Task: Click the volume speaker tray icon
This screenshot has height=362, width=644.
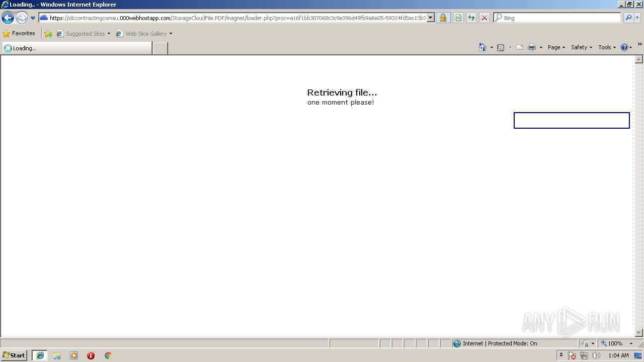Action: pos(596,355)
